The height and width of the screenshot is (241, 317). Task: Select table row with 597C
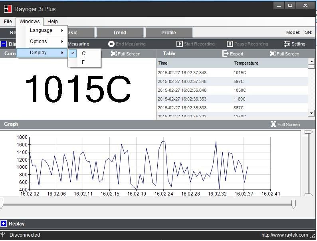[232, 81]
